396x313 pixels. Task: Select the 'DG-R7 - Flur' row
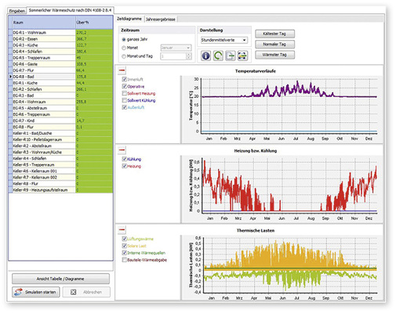coord(60,70)
